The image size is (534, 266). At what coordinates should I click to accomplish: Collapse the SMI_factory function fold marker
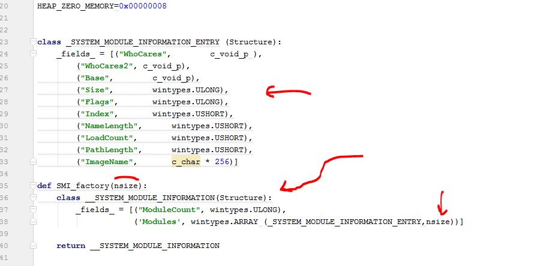[x=34, y=186]
